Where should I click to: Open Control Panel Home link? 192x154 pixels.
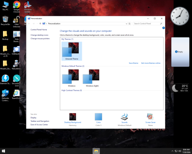point(39,30)
